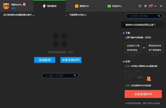Screen dimensions: 166x108
Task: Click the 网易MuMu title text
Action: coord(16,5)
